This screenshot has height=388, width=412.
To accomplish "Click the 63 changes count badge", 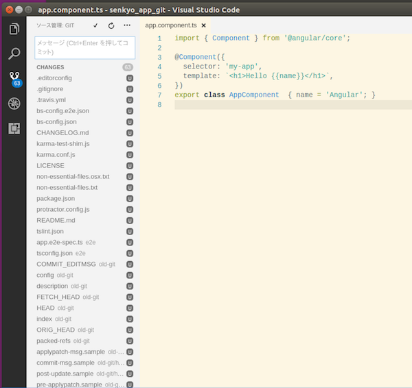I will [128, 67].
